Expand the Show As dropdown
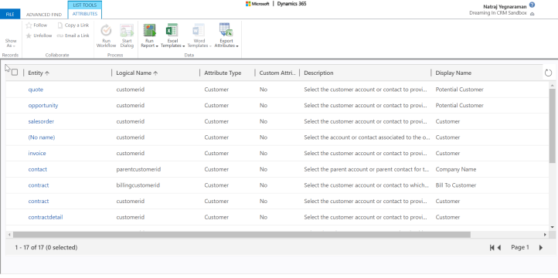The height and width of the screenshot is (278, 558). pos(11,43)
